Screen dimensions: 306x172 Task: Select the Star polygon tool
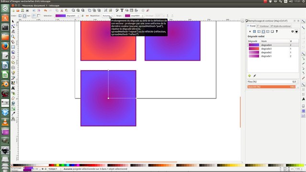point(13,62)
